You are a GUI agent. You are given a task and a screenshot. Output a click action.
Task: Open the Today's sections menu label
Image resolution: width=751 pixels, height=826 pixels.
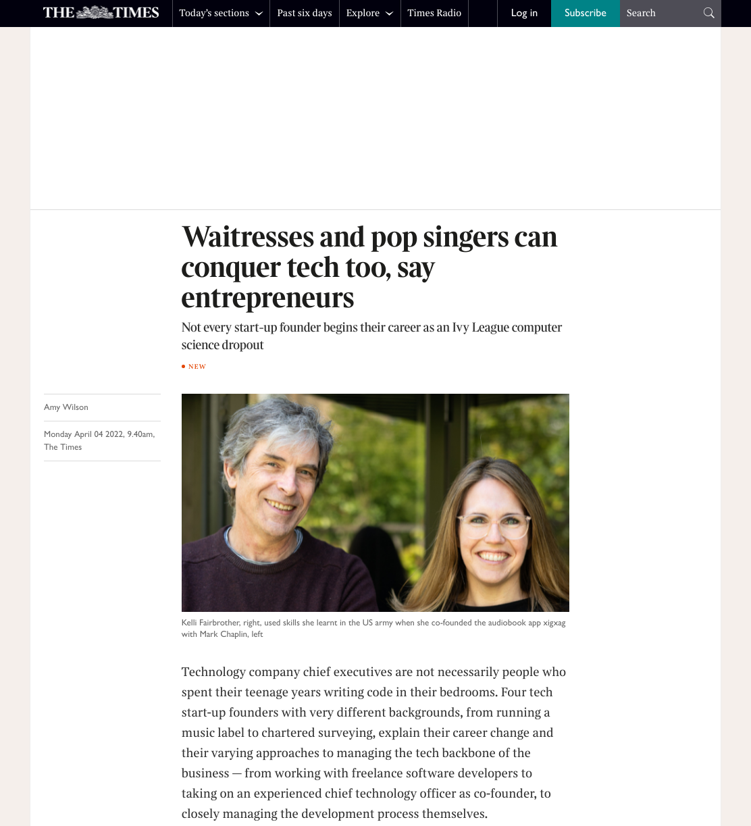coord(214,13)
